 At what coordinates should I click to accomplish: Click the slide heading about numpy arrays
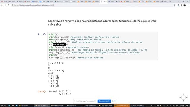[x=102, y=23]
